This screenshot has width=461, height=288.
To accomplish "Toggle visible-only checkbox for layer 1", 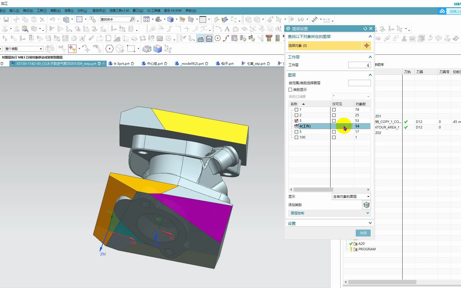I will pyautogui.click(x=334, y=110).
